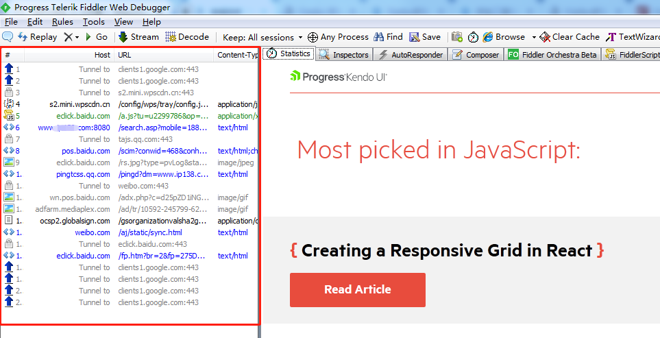Screen dimensions: 660x338
Task: Click the Read Article button
Action: pos(357,289)
